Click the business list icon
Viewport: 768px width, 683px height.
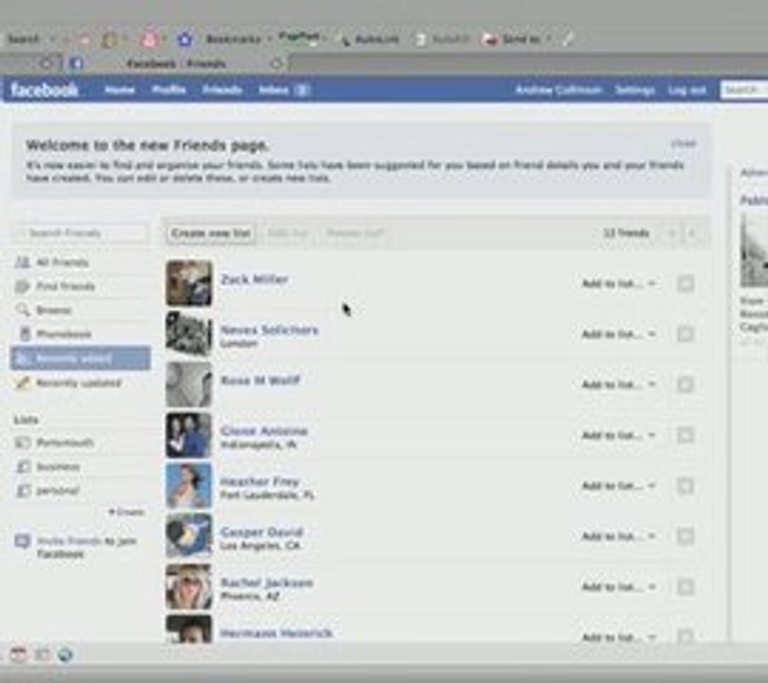coord(23,467)
